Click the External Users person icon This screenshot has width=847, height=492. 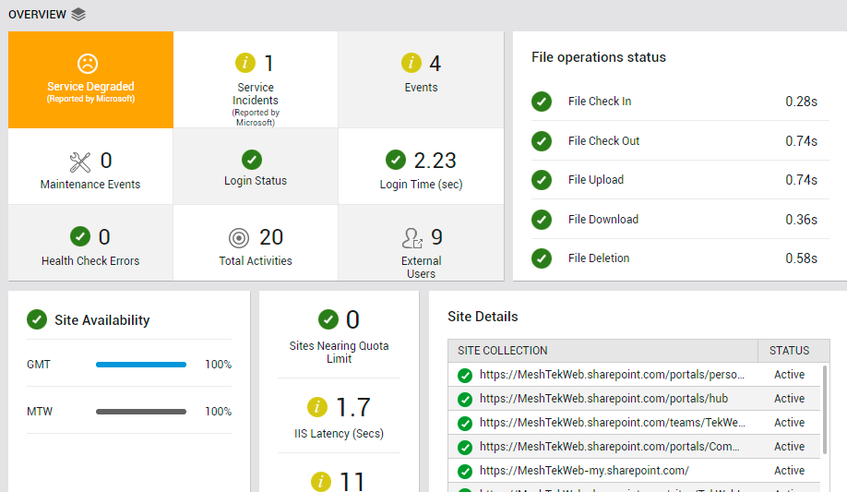click(412, 238)
